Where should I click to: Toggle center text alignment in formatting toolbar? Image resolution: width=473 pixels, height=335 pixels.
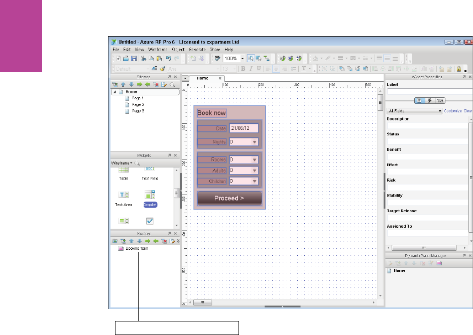(277, 69)
